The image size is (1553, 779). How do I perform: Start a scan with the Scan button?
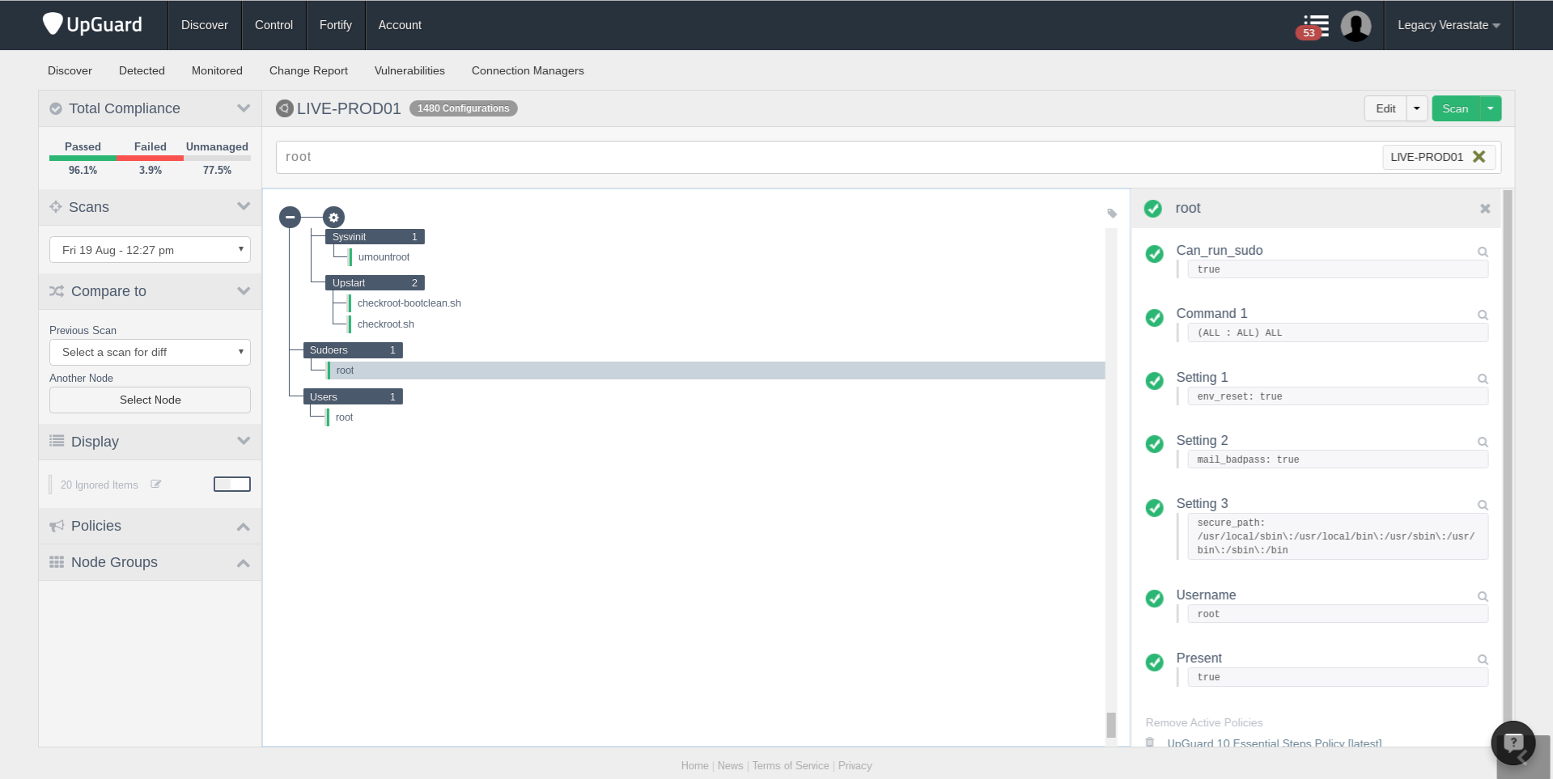[1455, 108]
